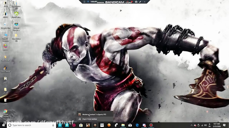Screen dimensions: 229x128
Task: Select the DroidCam desktop icon
Action: click(x=16, y=15)
